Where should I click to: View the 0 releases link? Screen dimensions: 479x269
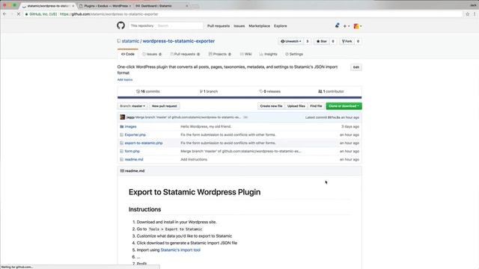(270, 91)
